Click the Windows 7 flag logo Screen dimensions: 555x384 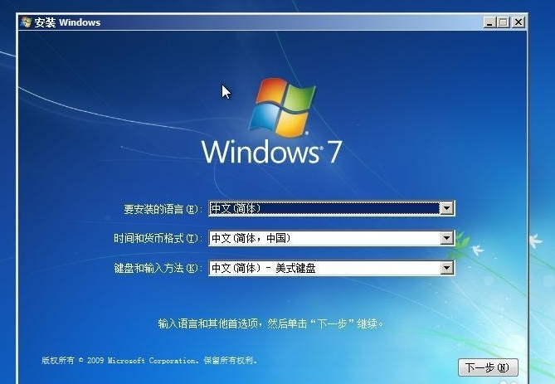coord(282,107)
